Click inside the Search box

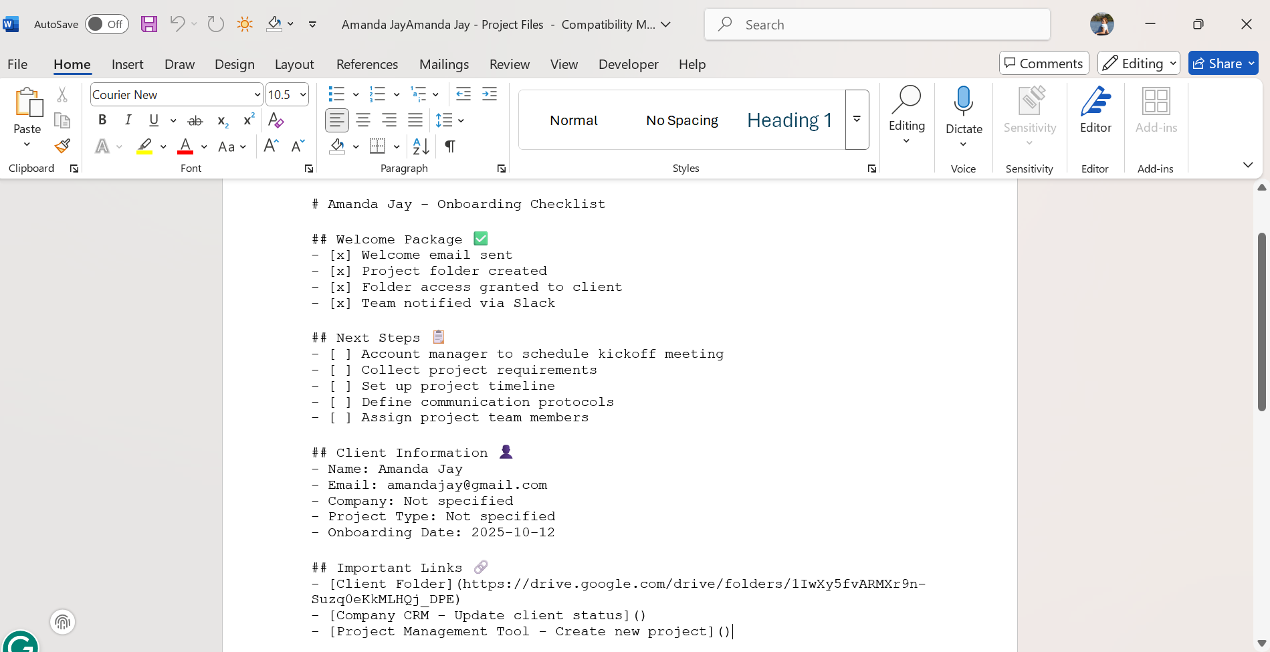tap(876, 24)
